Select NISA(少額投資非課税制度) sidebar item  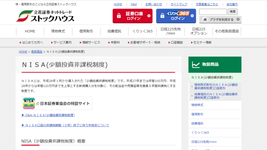tap(215, 77)
